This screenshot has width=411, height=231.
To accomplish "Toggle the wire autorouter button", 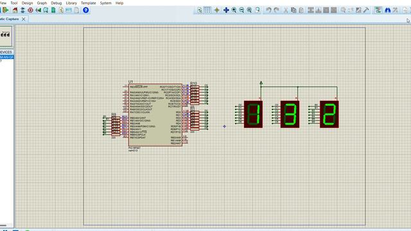I will point(378,10).
